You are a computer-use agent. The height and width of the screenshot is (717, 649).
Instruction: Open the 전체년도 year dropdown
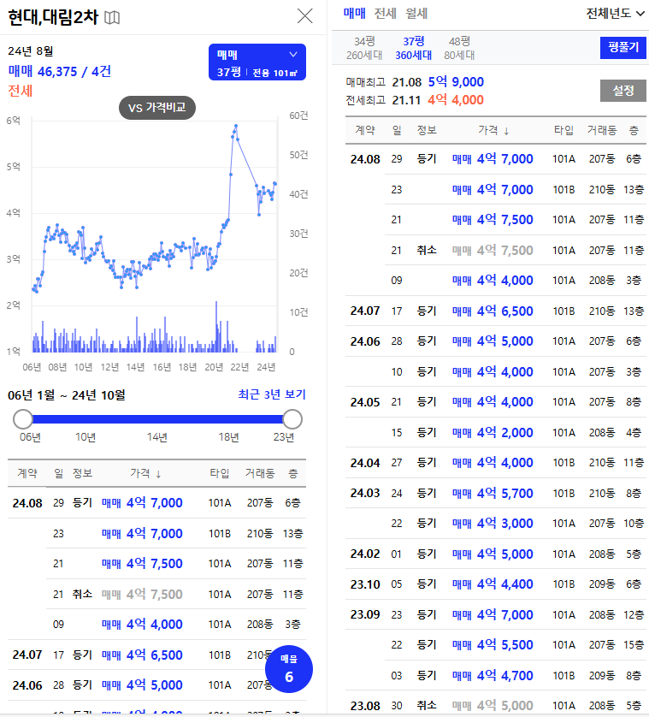pos(615,14)
